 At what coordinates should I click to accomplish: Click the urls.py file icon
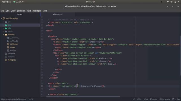(8, 47)
